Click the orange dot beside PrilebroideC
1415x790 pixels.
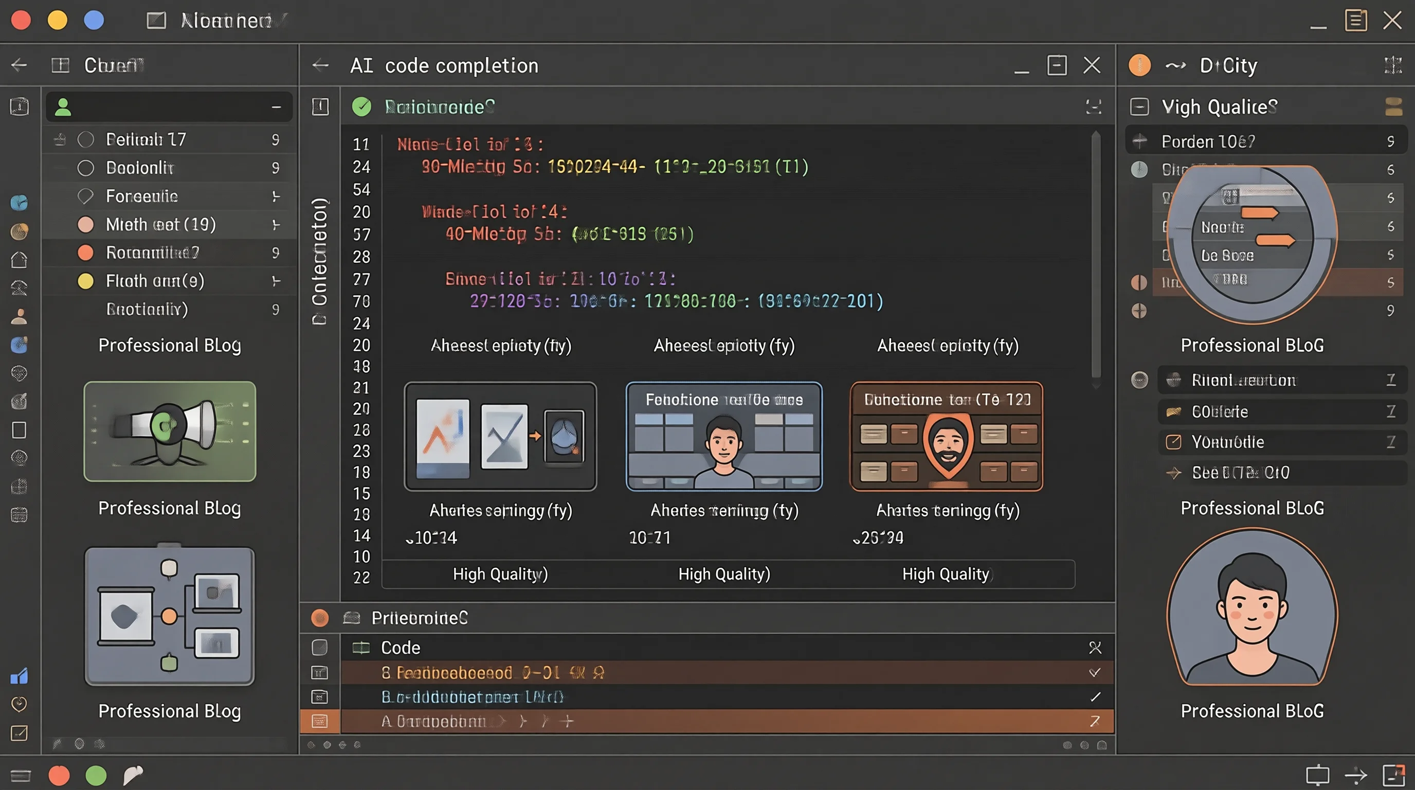(x=320, y=618)
